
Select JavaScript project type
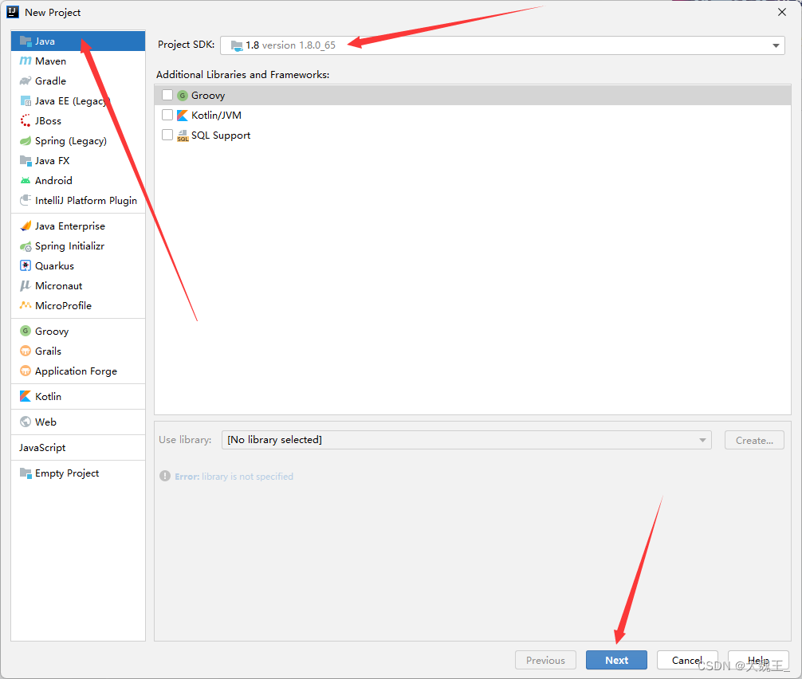(78, 447)
